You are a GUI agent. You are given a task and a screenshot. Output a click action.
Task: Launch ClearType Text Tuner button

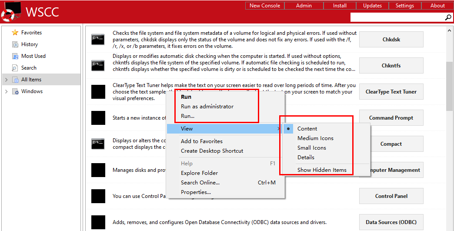tap(391, 92)
